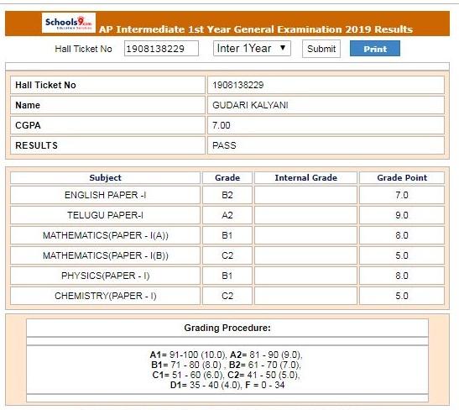Screen dimensions: 459x410
Task: Click the Schools9 logo
Action: [69, 23]
